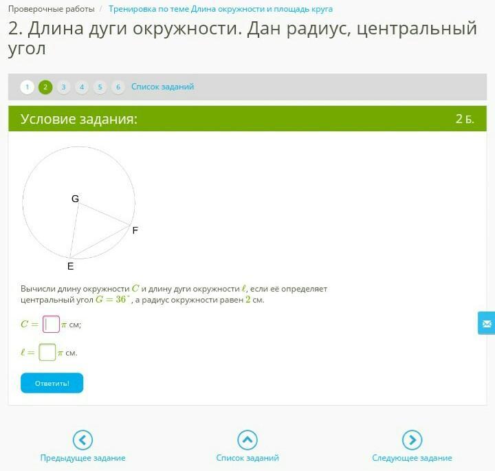The height and width of the screenshot is (471, 495).
Task: Select task number 2 circle
Action: click(45, 87)
